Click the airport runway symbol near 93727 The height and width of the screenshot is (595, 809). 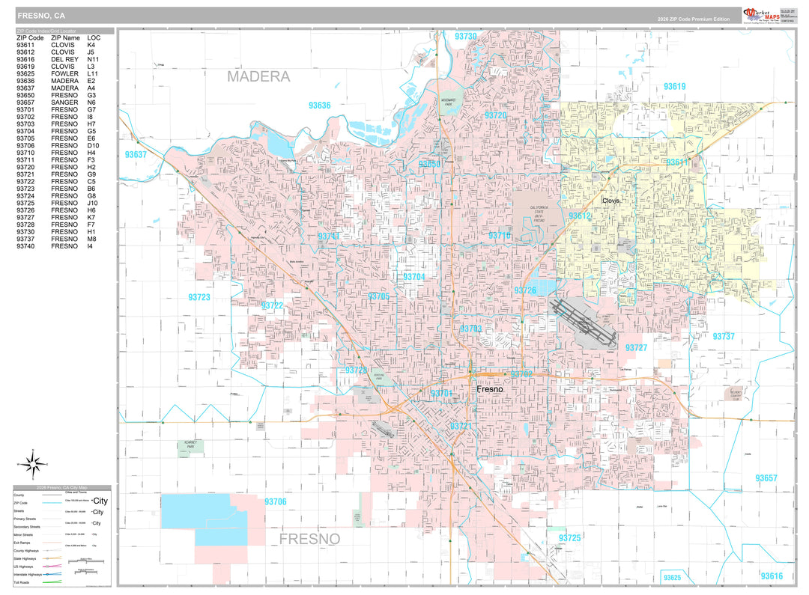point(584,324)
